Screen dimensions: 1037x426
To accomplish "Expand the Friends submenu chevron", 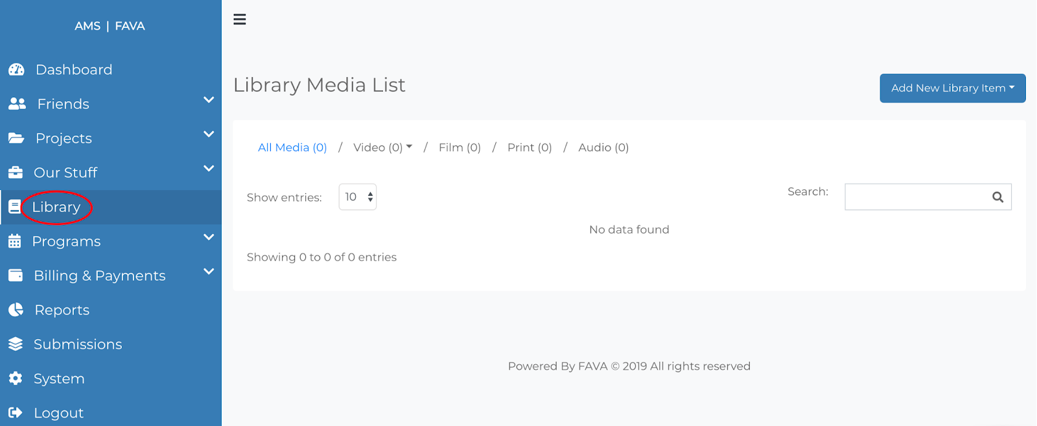I will [209, 100].
